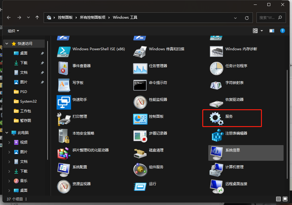Launch 磁盘清理 disk cleanup icon
Viewport: 292px width, 205px height.
pyautogui.click(x=140, y=152)
